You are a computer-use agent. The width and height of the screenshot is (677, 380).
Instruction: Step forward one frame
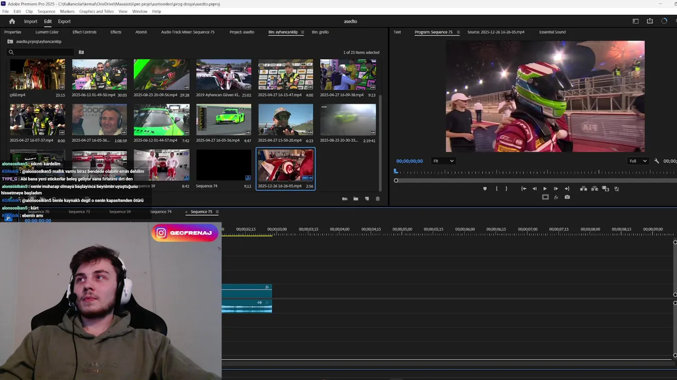tap(555, 188)
